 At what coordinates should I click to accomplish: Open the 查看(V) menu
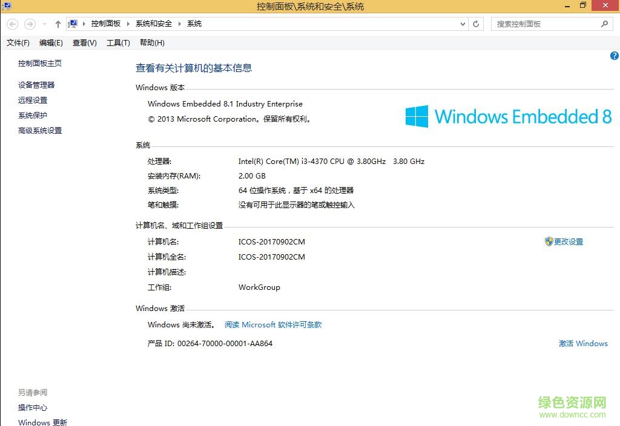point(84,43)
